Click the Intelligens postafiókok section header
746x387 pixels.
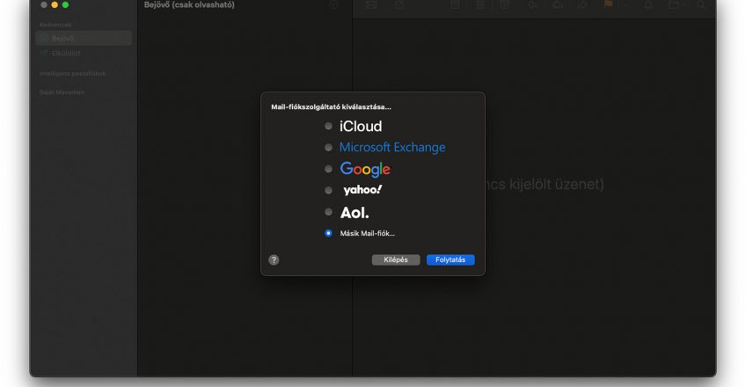[72, 73]
